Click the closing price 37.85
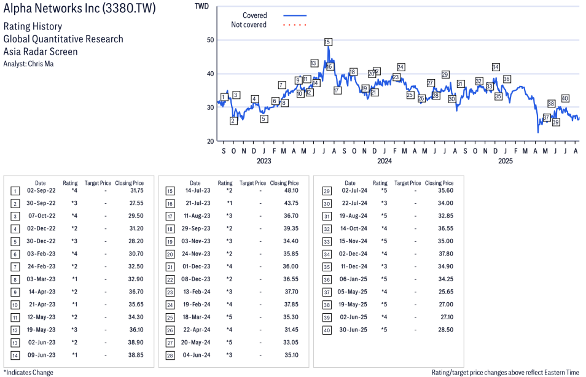The image size is (586, 377). (x=292, y=305)
